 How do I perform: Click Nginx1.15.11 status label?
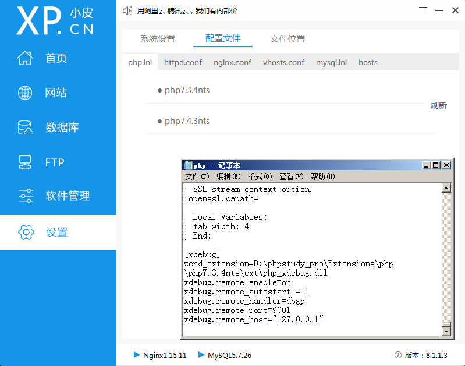165,355
